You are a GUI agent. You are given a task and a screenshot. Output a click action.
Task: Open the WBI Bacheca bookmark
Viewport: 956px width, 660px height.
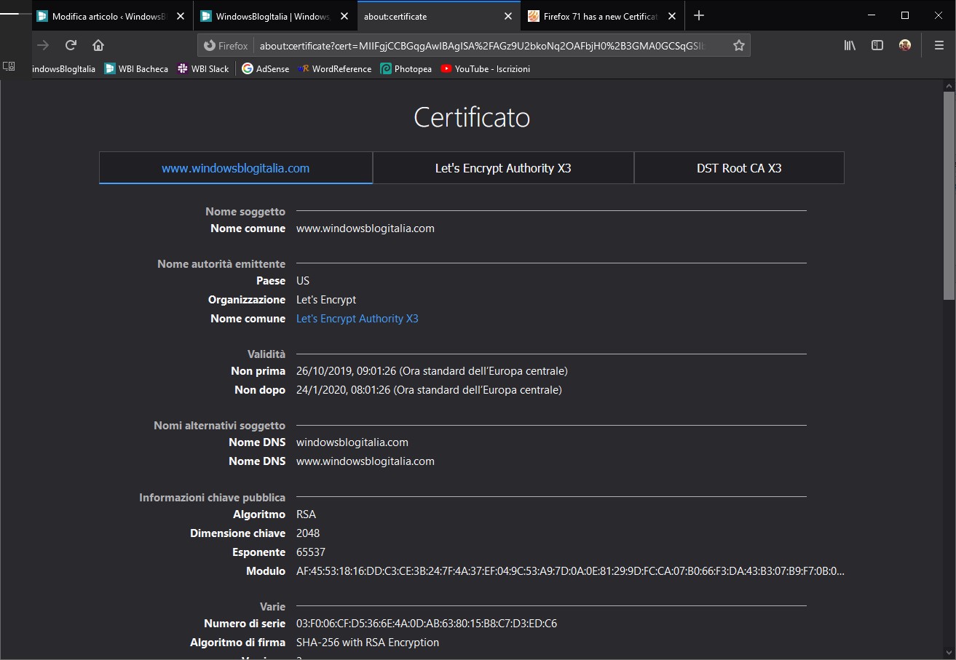(136, 69)
